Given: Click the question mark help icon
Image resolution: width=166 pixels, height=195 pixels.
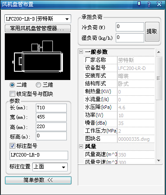Looking at the screenshot, I should click(149, 4).
